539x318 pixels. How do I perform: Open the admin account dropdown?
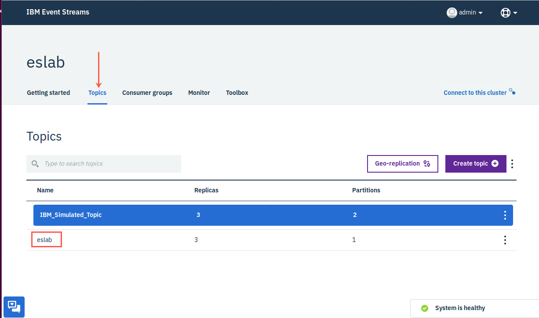tap(470, 13)
